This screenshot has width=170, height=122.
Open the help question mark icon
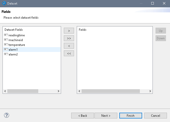pyautogui.click(x=7, y=115)
